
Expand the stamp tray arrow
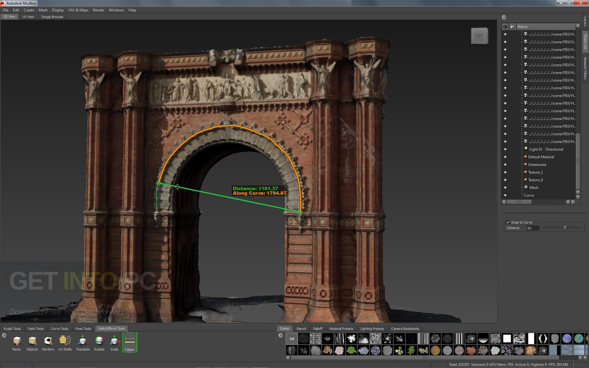pos(280,335)
